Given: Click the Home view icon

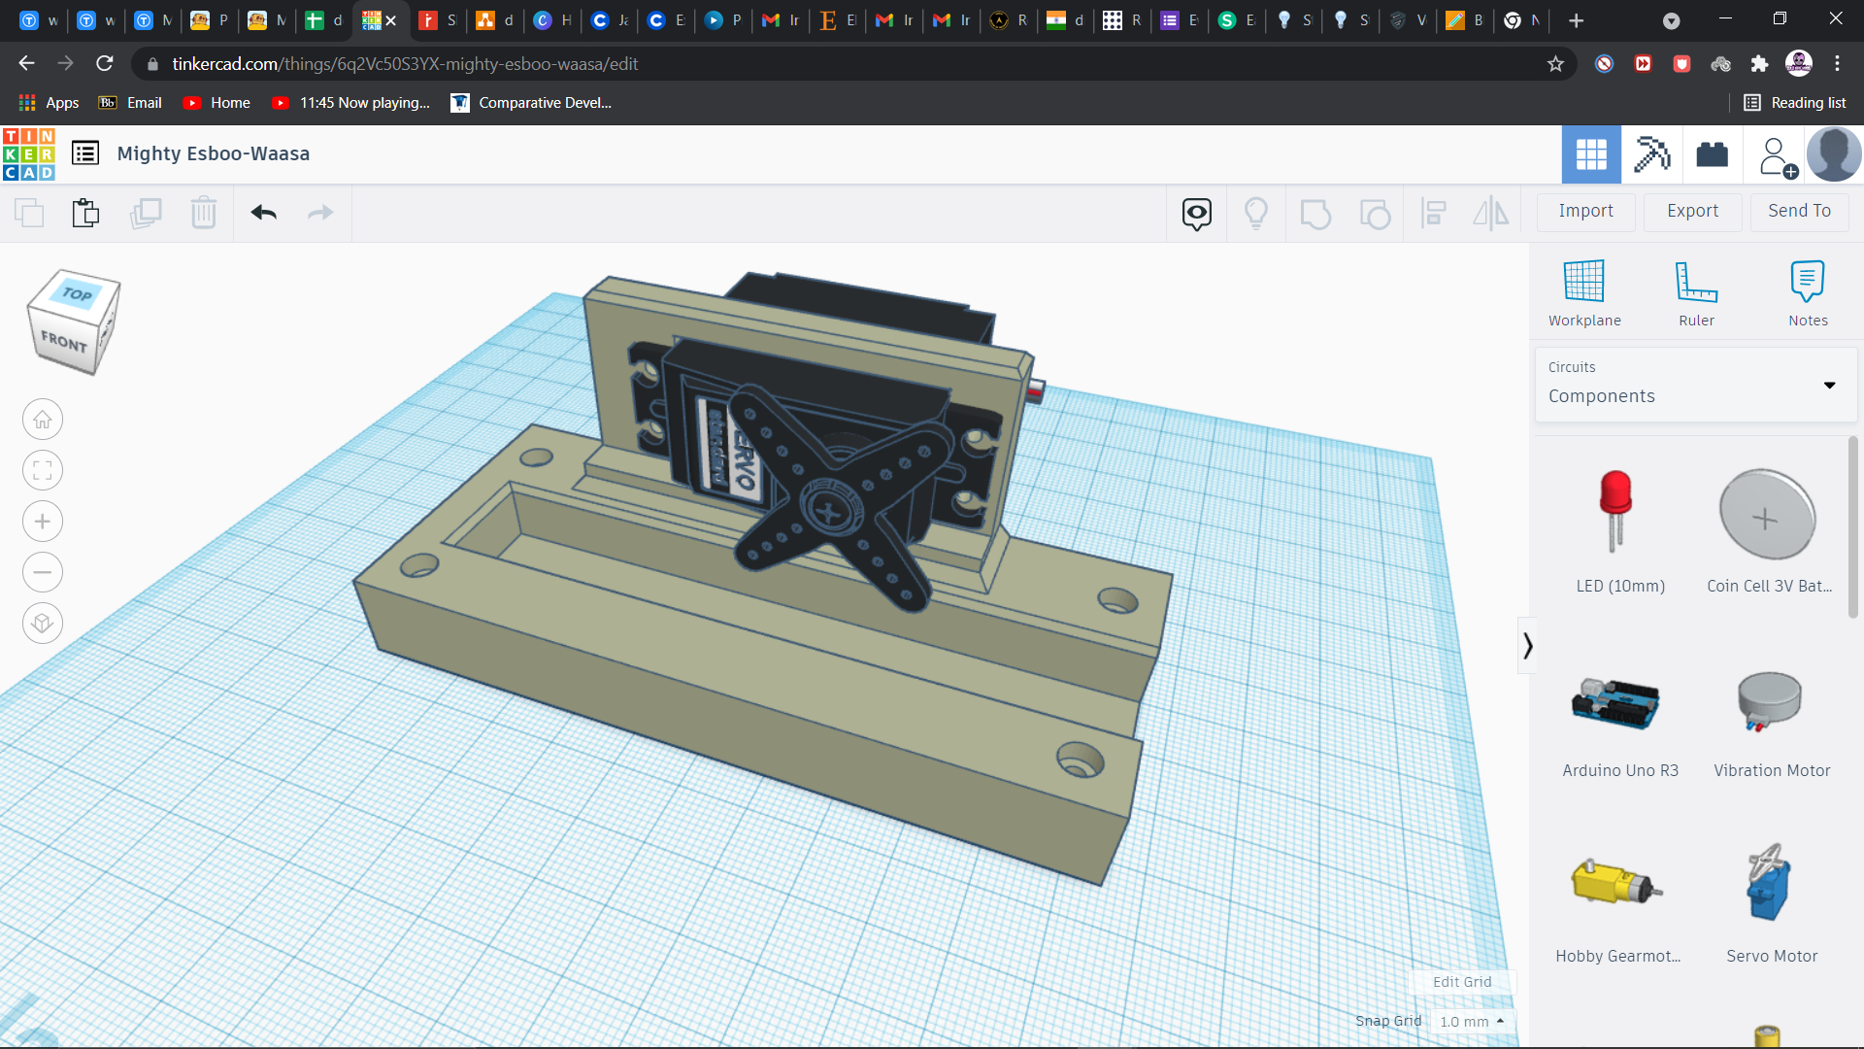Looking at the screenshot, I should (x=43, y=421).
